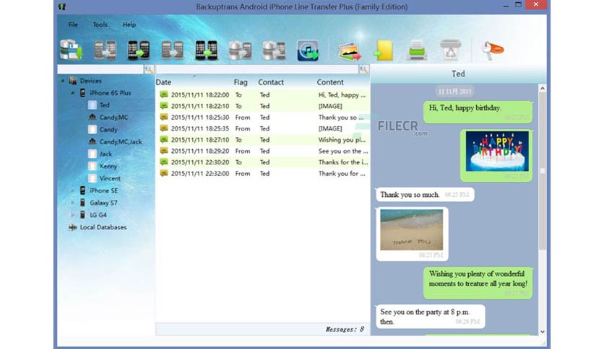Select the Ted chat in the device tree
Viewport: 604px width, 349px height.
pyautogui.click(x=104, y=105)
